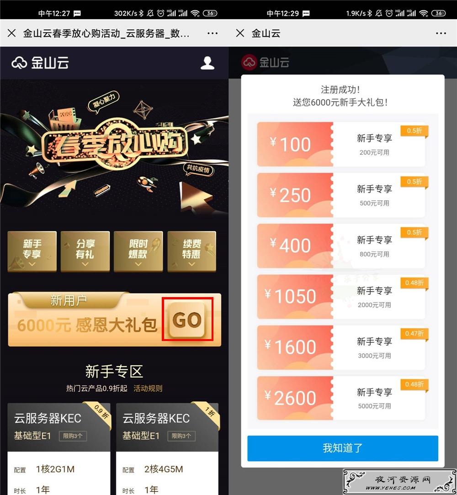This screenshot has width=457, height=495.
Task: Open the 云服务器KEC 2核4G5M product card
Action: click(167, 449)
